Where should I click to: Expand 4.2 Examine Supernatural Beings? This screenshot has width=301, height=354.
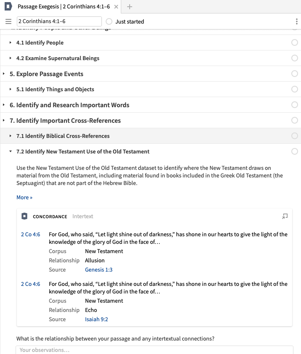point(11,58)
